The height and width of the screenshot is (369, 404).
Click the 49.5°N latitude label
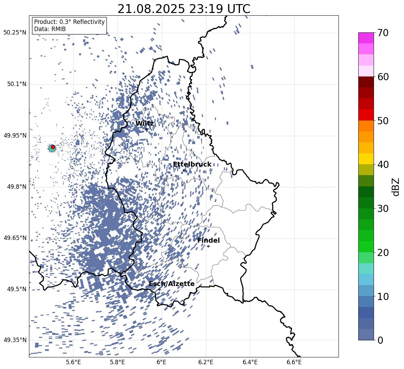(x=17, y=289)
